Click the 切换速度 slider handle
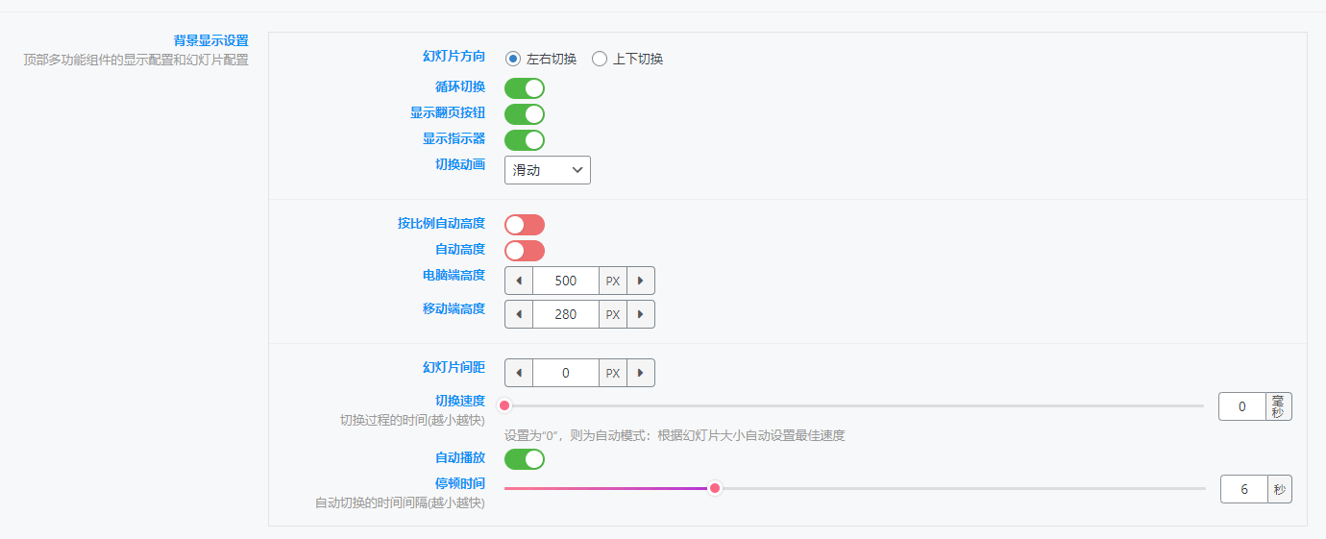This screenshot has height=539, width=1326. 504,405
